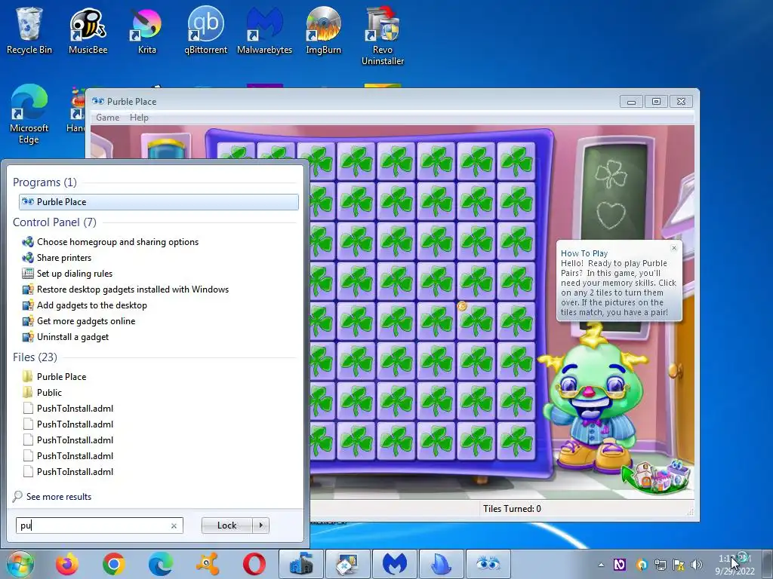Click the Files (23) group header
This screenshot has width=773, height=579.
coord(35,357)
